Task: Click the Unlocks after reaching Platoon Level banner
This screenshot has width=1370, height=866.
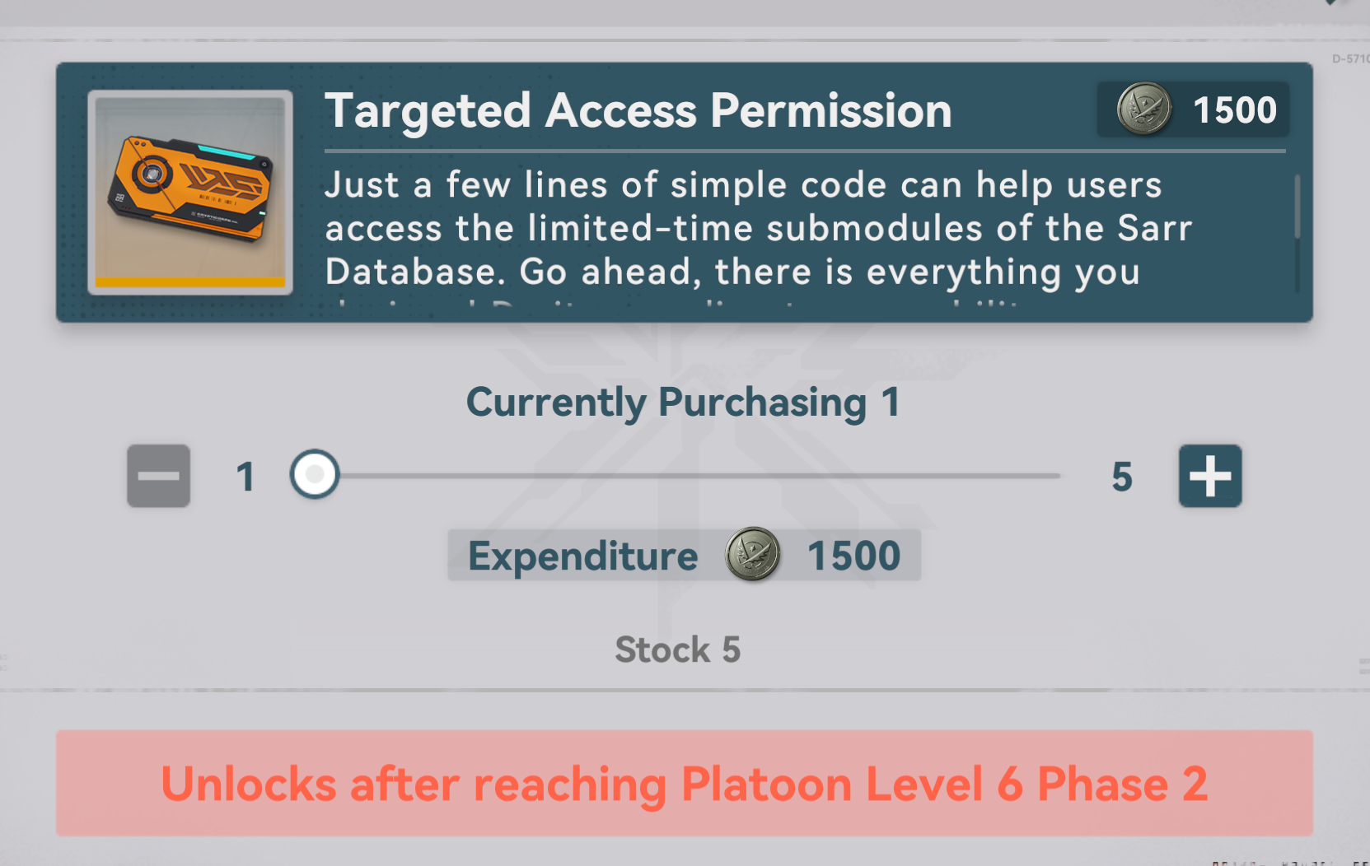Action: pyautogui.click(x=685, y=783)
